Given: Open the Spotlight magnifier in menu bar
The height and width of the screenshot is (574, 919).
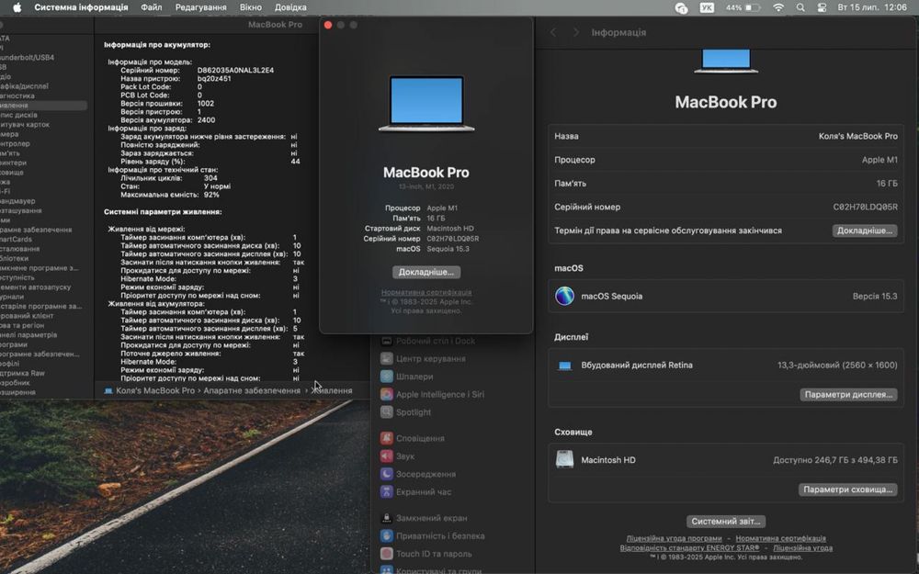Looking at the screenshot, I should (x=800, y=7).
